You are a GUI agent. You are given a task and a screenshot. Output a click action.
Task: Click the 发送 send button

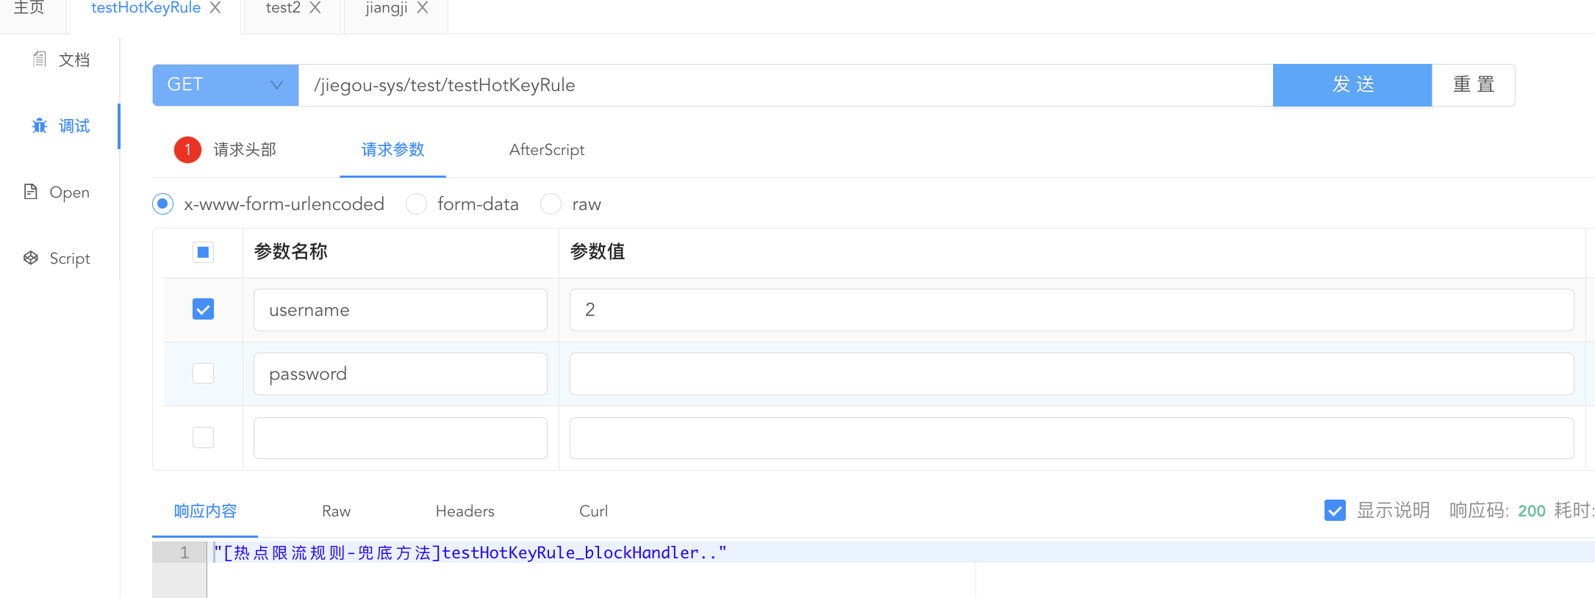coord(1352,85)
